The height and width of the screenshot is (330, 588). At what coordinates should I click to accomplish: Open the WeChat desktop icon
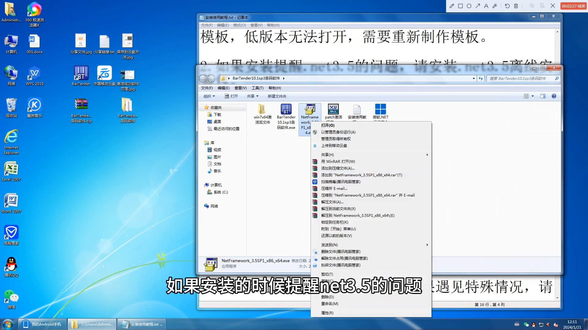point(11,299)
